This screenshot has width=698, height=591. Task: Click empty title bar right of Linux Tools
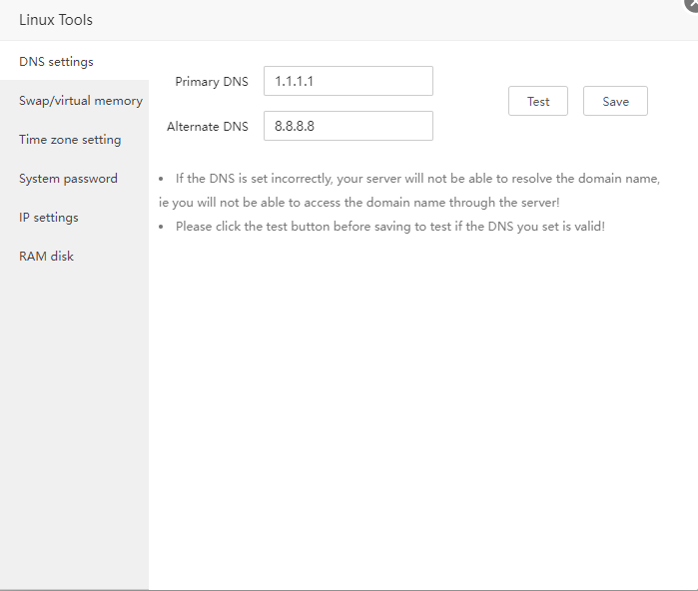379,20
